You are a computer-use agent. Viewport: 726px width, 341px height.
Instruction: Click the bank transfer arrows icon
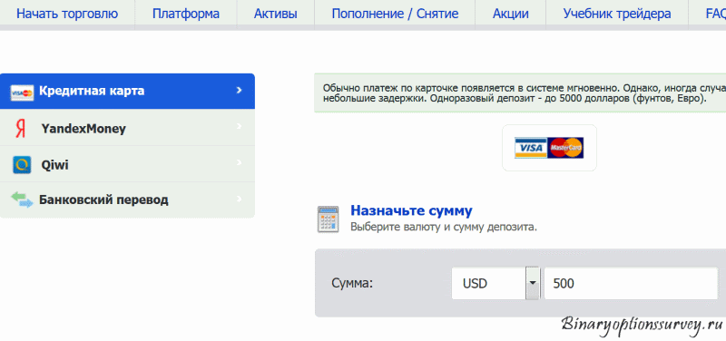pos(22,200)
